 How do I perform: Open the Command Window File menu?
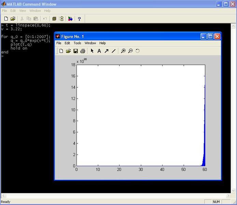(4, 11)
